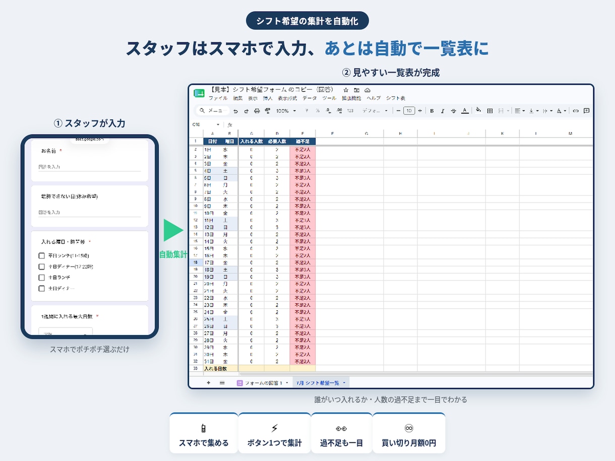Click the ボタン1つで集計 card

[275, 433]
